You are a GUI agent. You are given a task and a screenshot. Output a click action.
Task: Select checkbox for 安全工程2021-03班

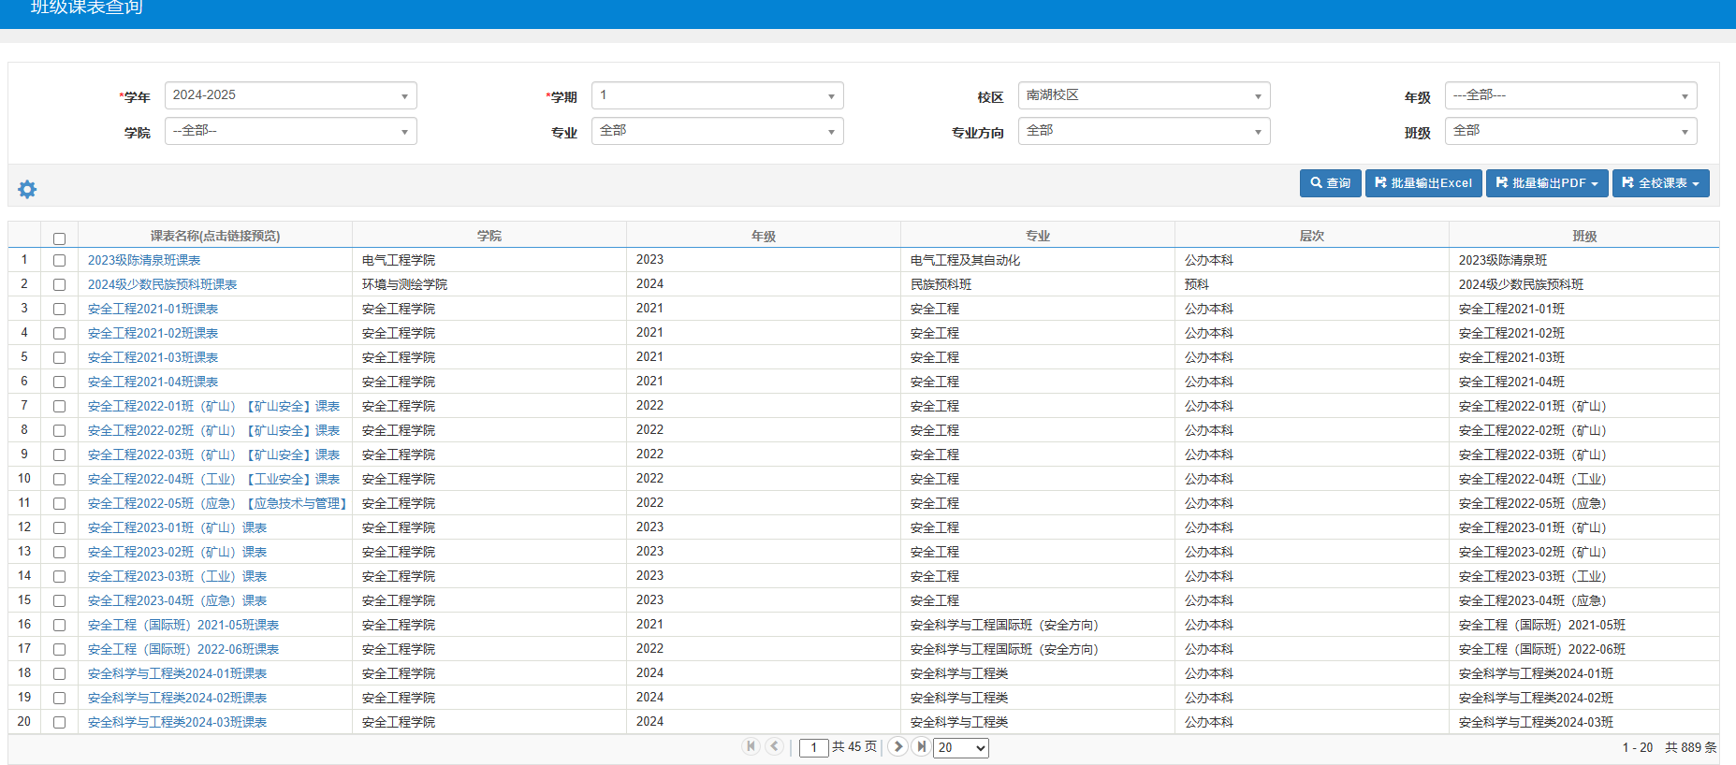tap(59, 357)
